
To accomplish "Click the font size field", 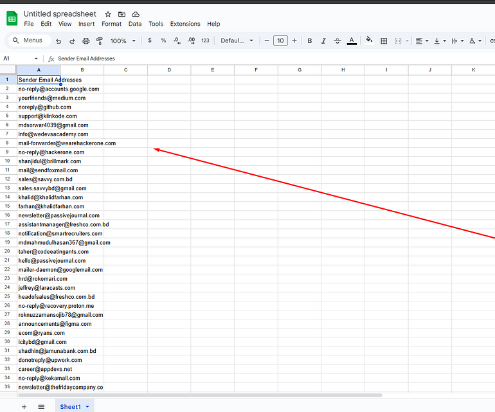I will (x=280, y=40).
